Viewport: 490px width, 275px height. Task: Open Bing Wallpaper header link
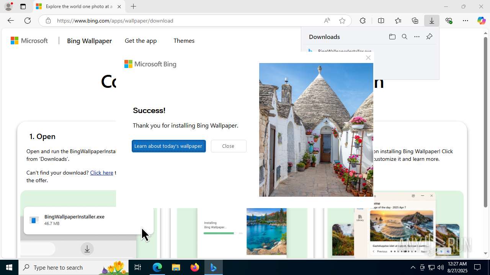click(x=89, y=41)
